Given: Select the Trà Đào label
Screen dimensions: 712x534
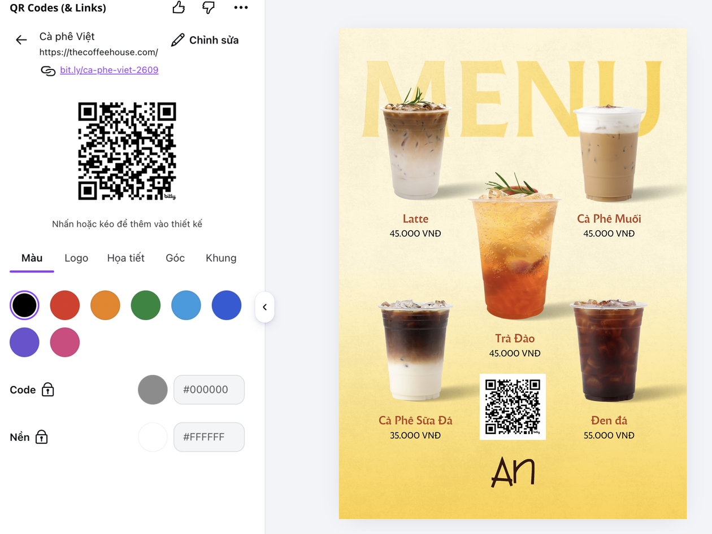Looking at the screenshot, I should coord(515,339).
